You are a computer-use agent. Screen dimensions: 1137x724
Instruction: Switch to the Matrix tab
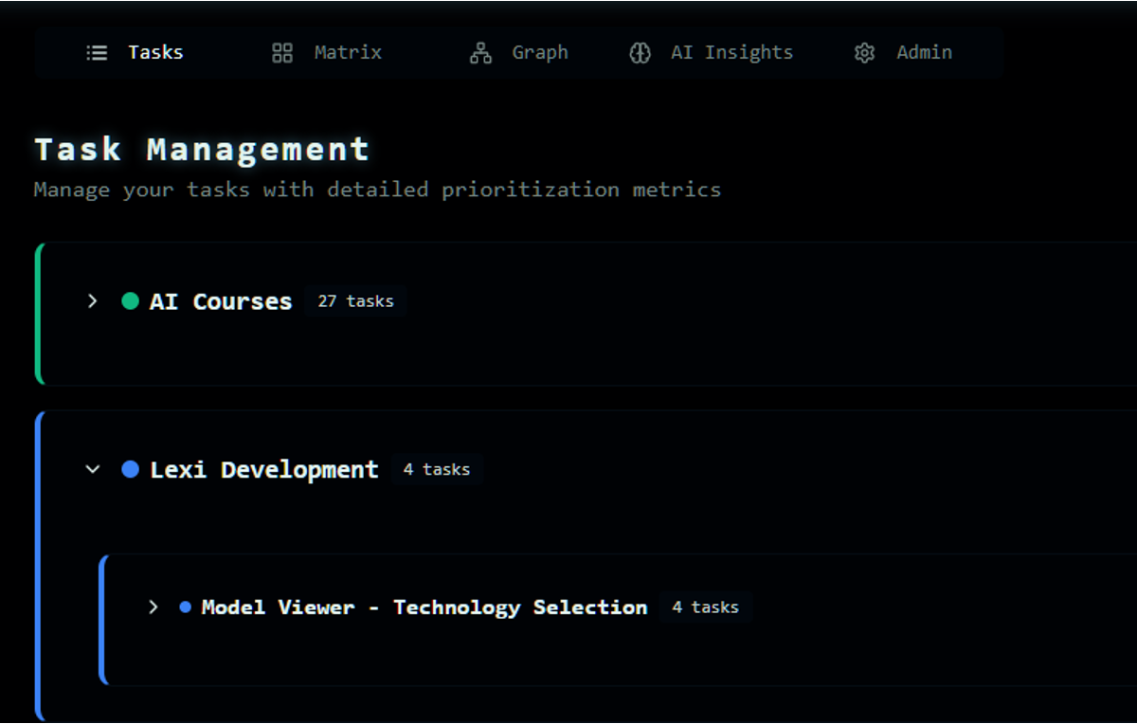pos(326,53)
